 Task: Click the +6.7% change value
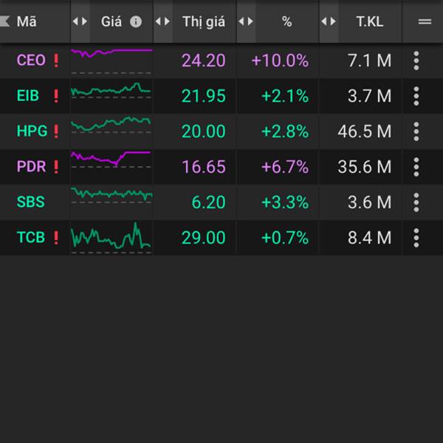coord(285,167)
